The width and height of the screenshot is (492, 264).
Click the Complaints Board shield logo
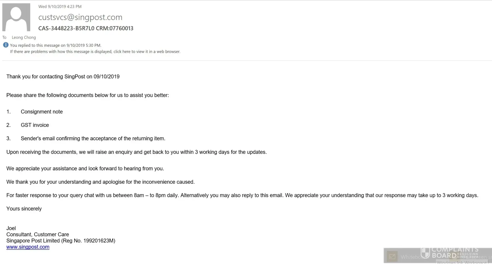pyautogui.click(x=425, y=253)
